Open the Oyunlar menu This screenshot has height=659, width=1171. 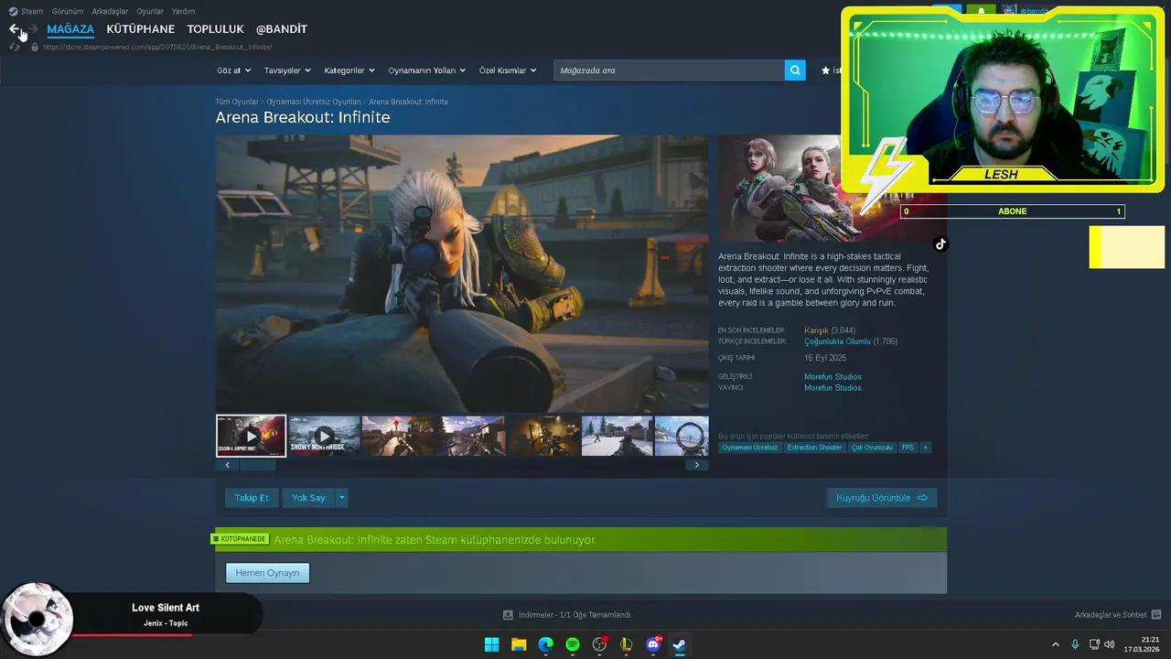[x=150, y=11]
